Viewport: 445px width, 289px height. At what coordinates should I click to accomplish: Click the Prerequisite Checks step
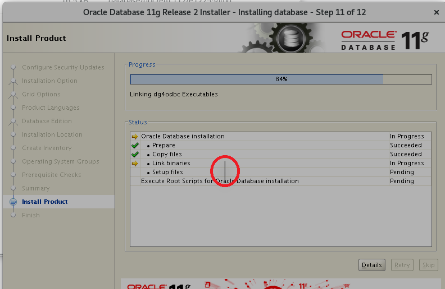[x=51, y=175]
